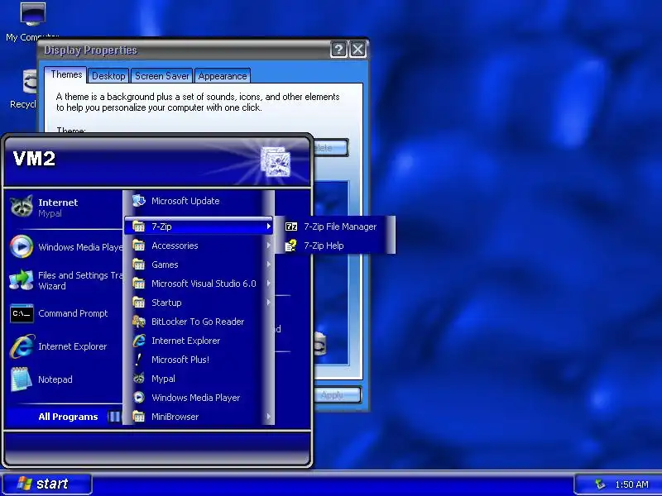
Task: Click the partially hidden Delete theme button
Action: coord(330,148)
